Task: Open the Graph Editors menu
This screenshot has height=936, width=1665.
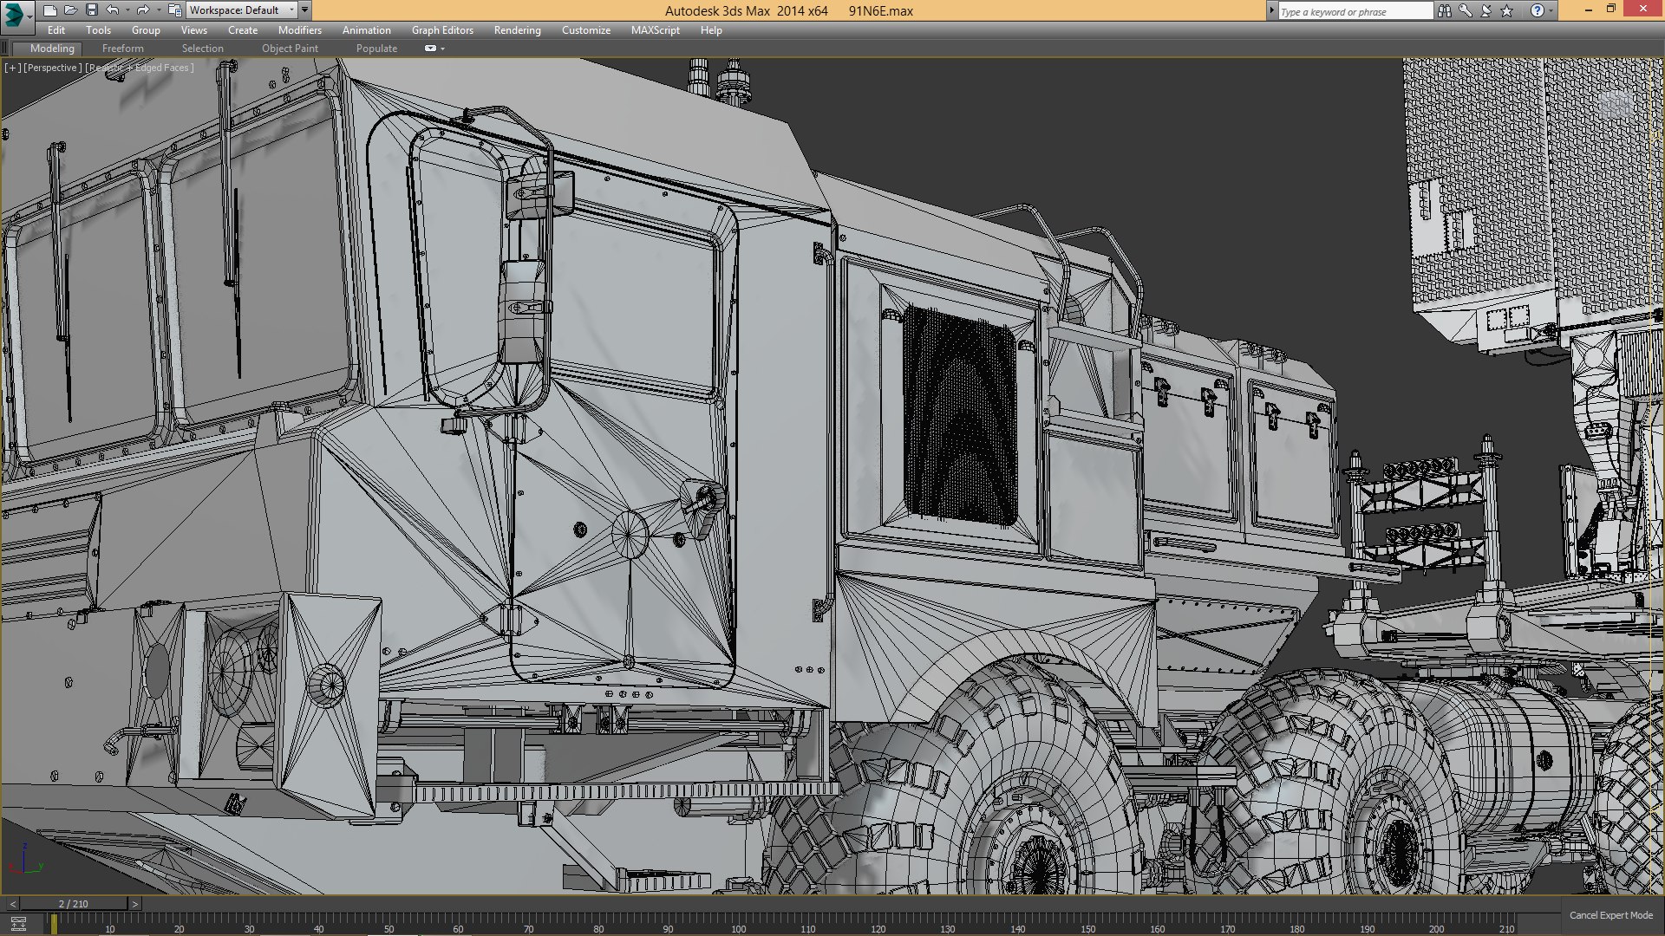Action: (442, 30)
